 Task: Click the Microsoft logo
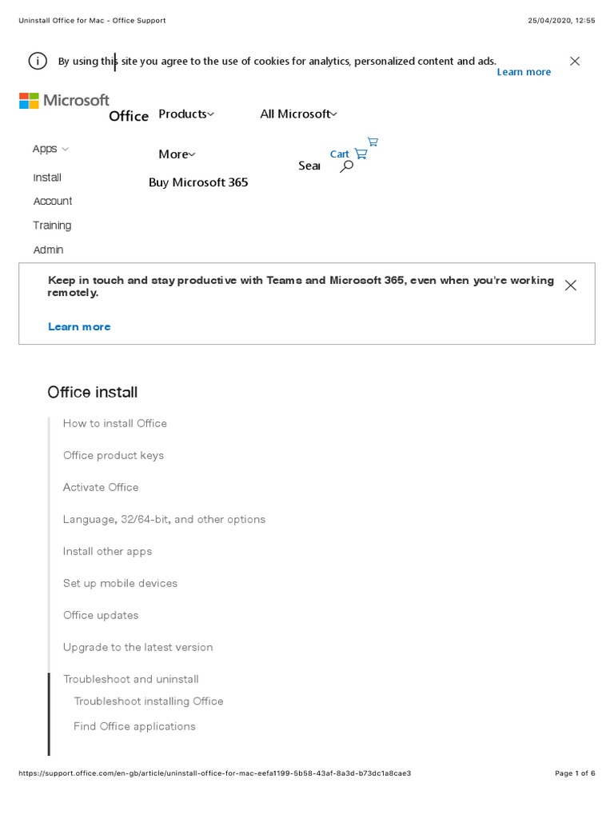coord(64,100)
